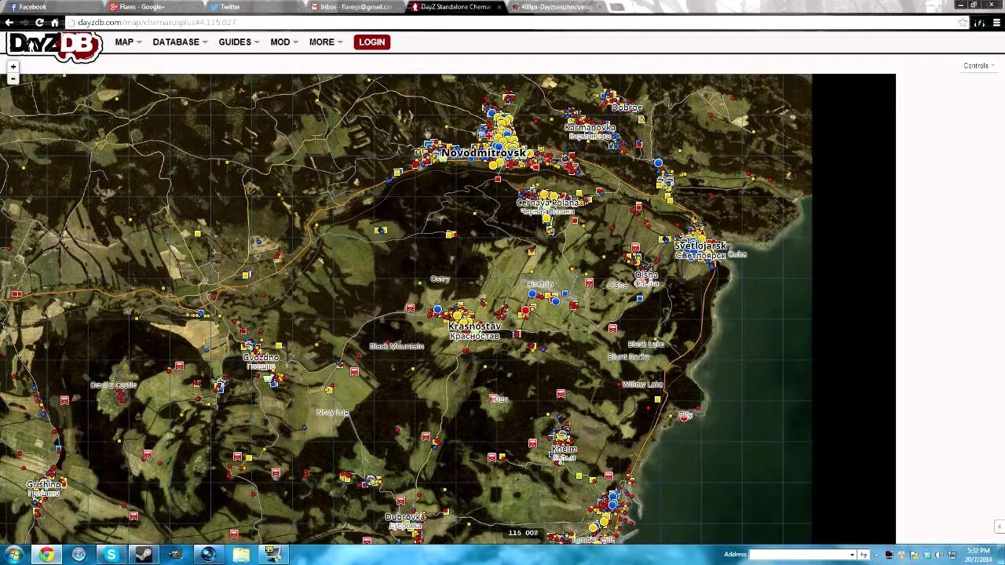Click the Grishino town label

43,485
